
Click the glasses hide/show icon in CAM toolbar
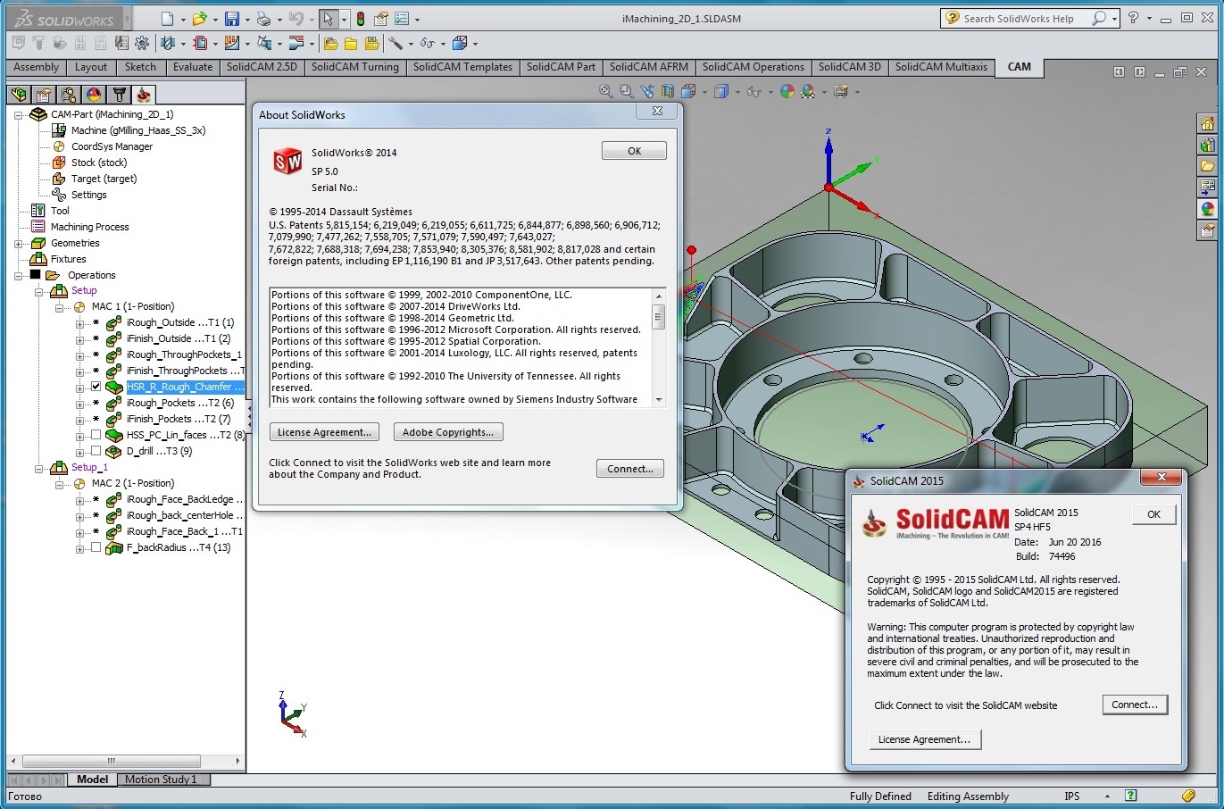[428, 43]
